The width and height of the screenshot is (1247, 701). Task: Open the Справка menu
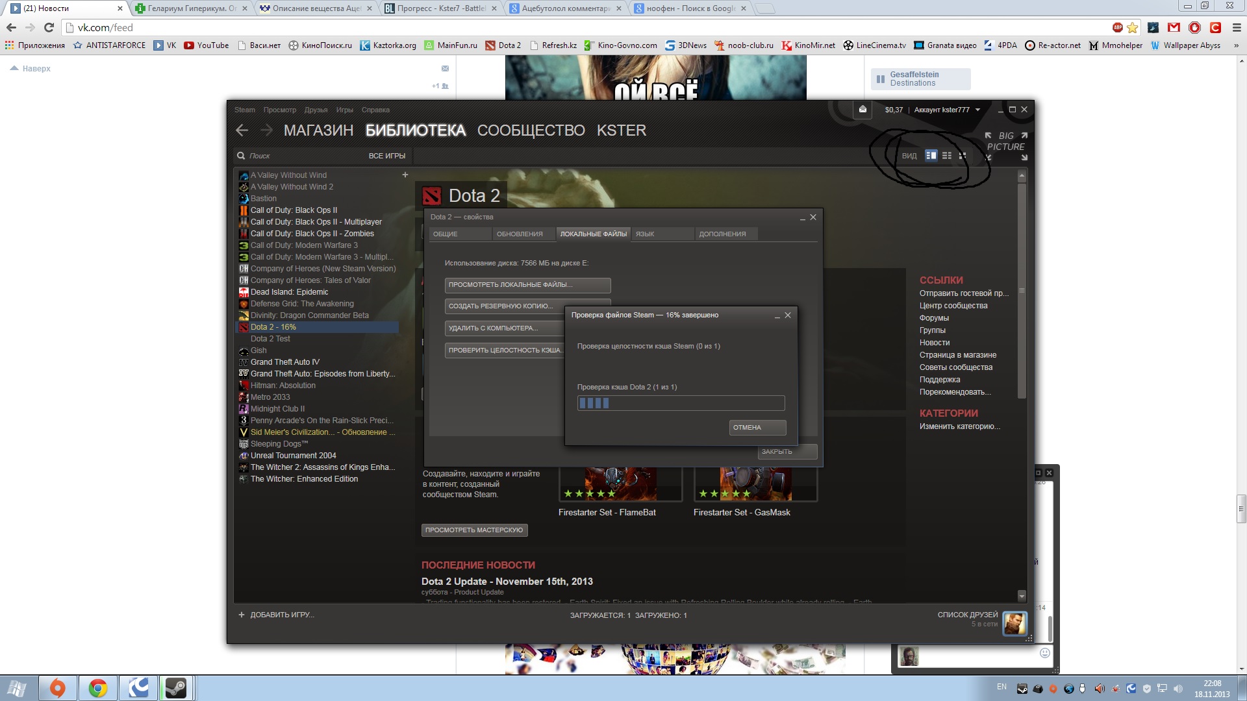coord(375,110)
